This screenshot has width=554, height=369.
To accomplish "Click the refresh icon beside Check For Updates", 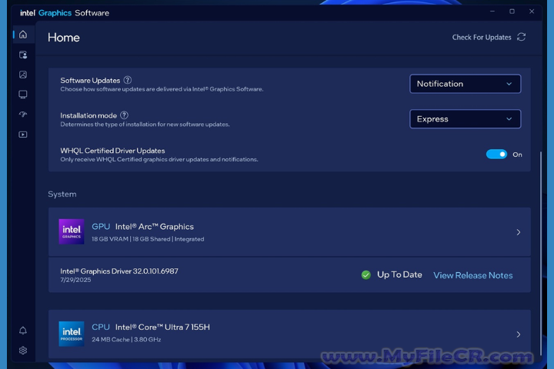I will pyautogui.click(x=522, y=37).
